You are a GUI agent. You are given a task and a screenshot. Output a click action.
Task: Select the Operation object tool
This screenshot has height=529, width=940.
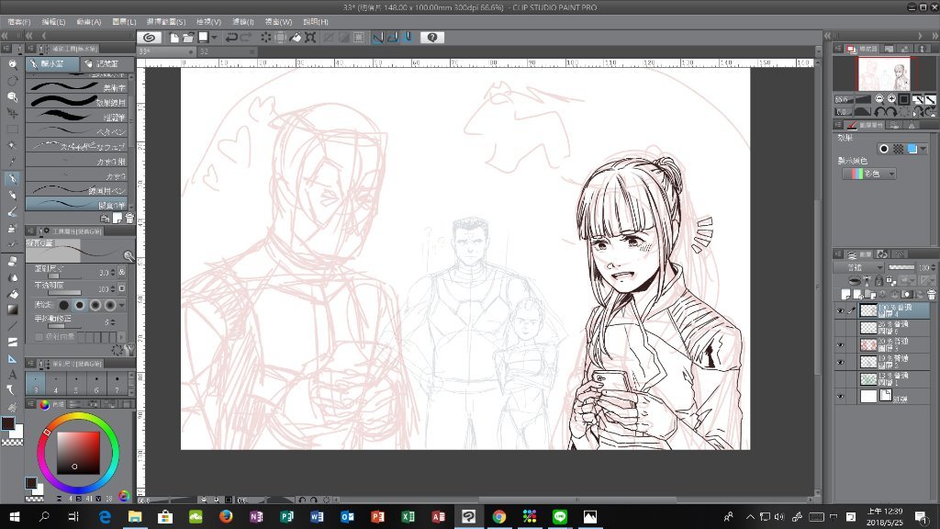12,96
